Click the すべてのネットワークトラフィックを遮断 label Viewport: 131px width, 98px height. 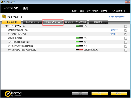click(22, 50)
